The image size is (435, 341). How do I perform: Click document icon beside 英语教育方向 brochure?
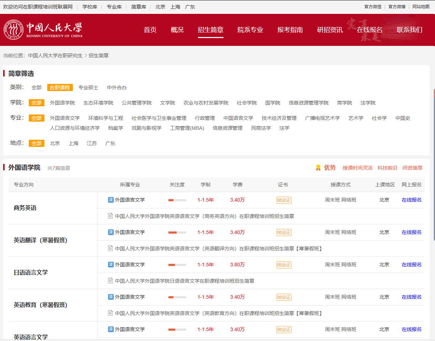click(x=111, y=313)
